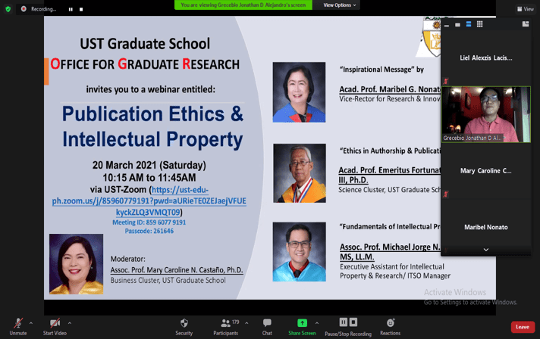Switch video panel to single speaker view

click(457, 25)
